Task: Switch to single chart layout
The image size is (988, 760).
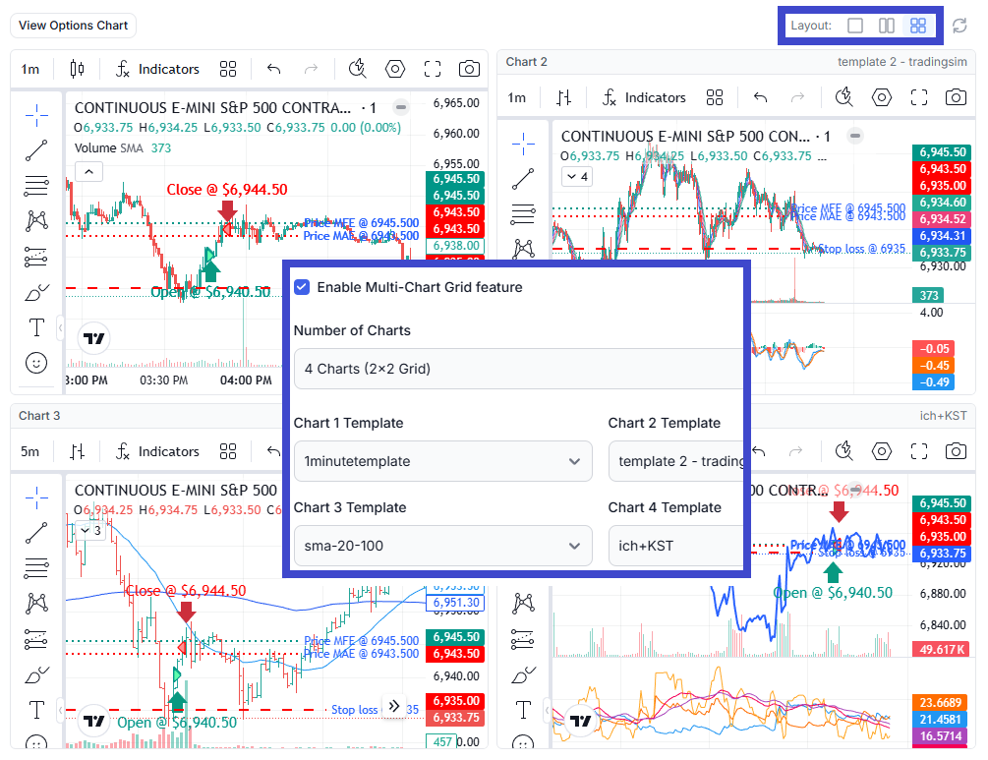Action: tap(855, 26)
